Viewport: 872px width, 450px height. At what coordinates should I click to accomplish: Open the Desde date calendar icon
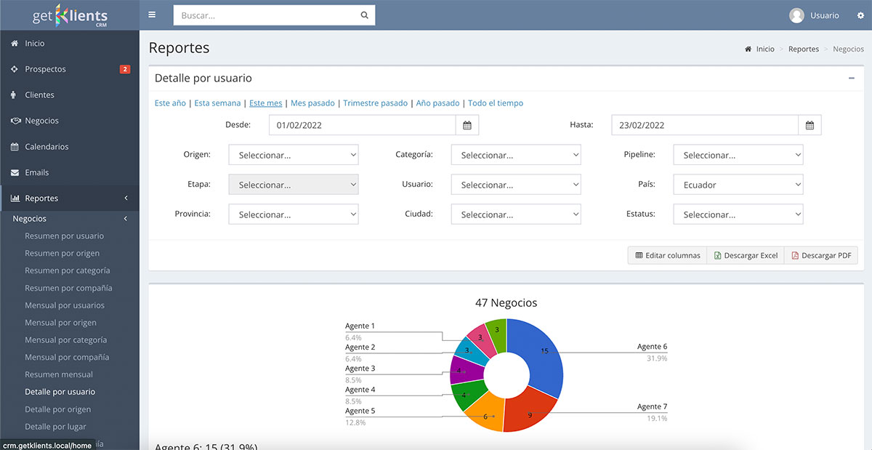467,125
